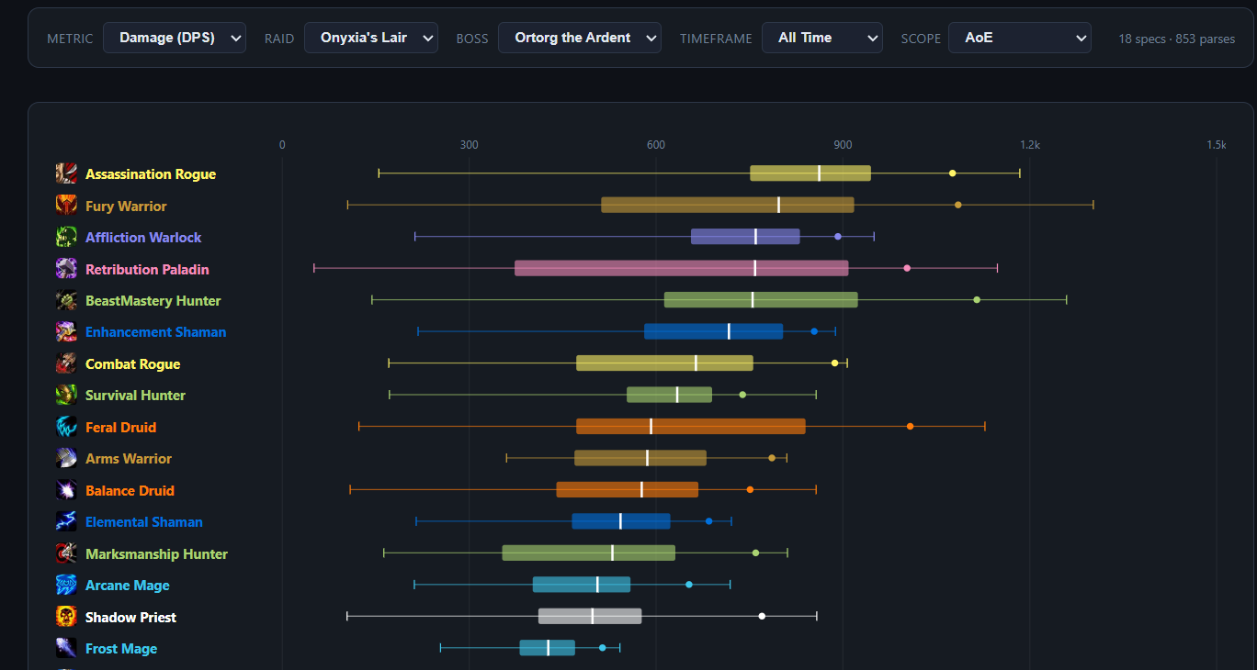Open the Affliction Warlock spec link
Screen dimensions: 1257x670
(x=143, y=238)
